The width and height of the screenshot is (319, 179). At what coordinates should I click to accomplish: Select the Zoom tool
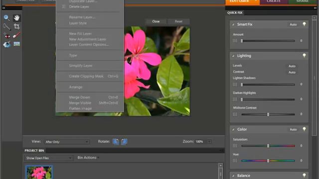(6, 18)
